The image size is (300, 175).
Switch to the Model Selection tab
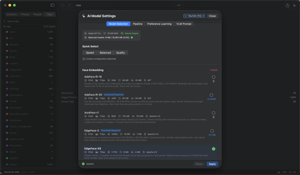tap(118, 24)
